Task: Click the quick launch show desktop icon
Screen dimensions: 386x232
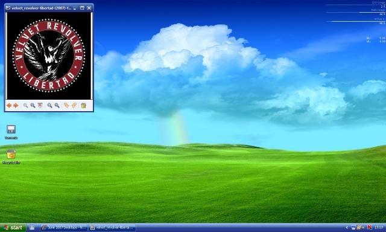Action: (32, 228)
